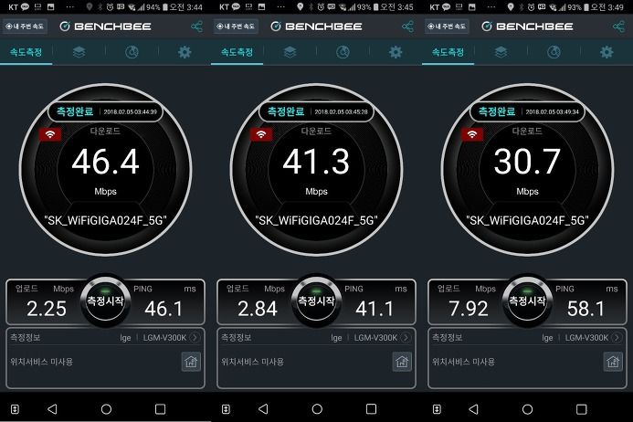Viewport: 633px width, 422px height.
Task: Tap status bar clock showing 오전 3:44
Action: [185, 7]
